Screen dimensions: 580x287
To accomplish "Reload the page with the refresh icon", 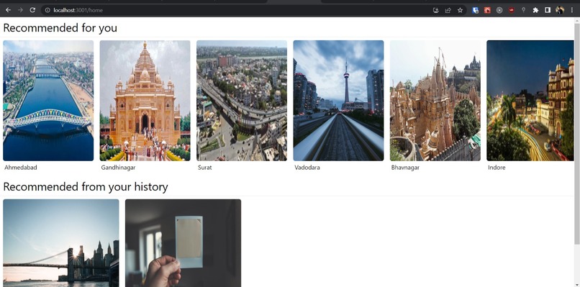I will (x=32, y=10).
